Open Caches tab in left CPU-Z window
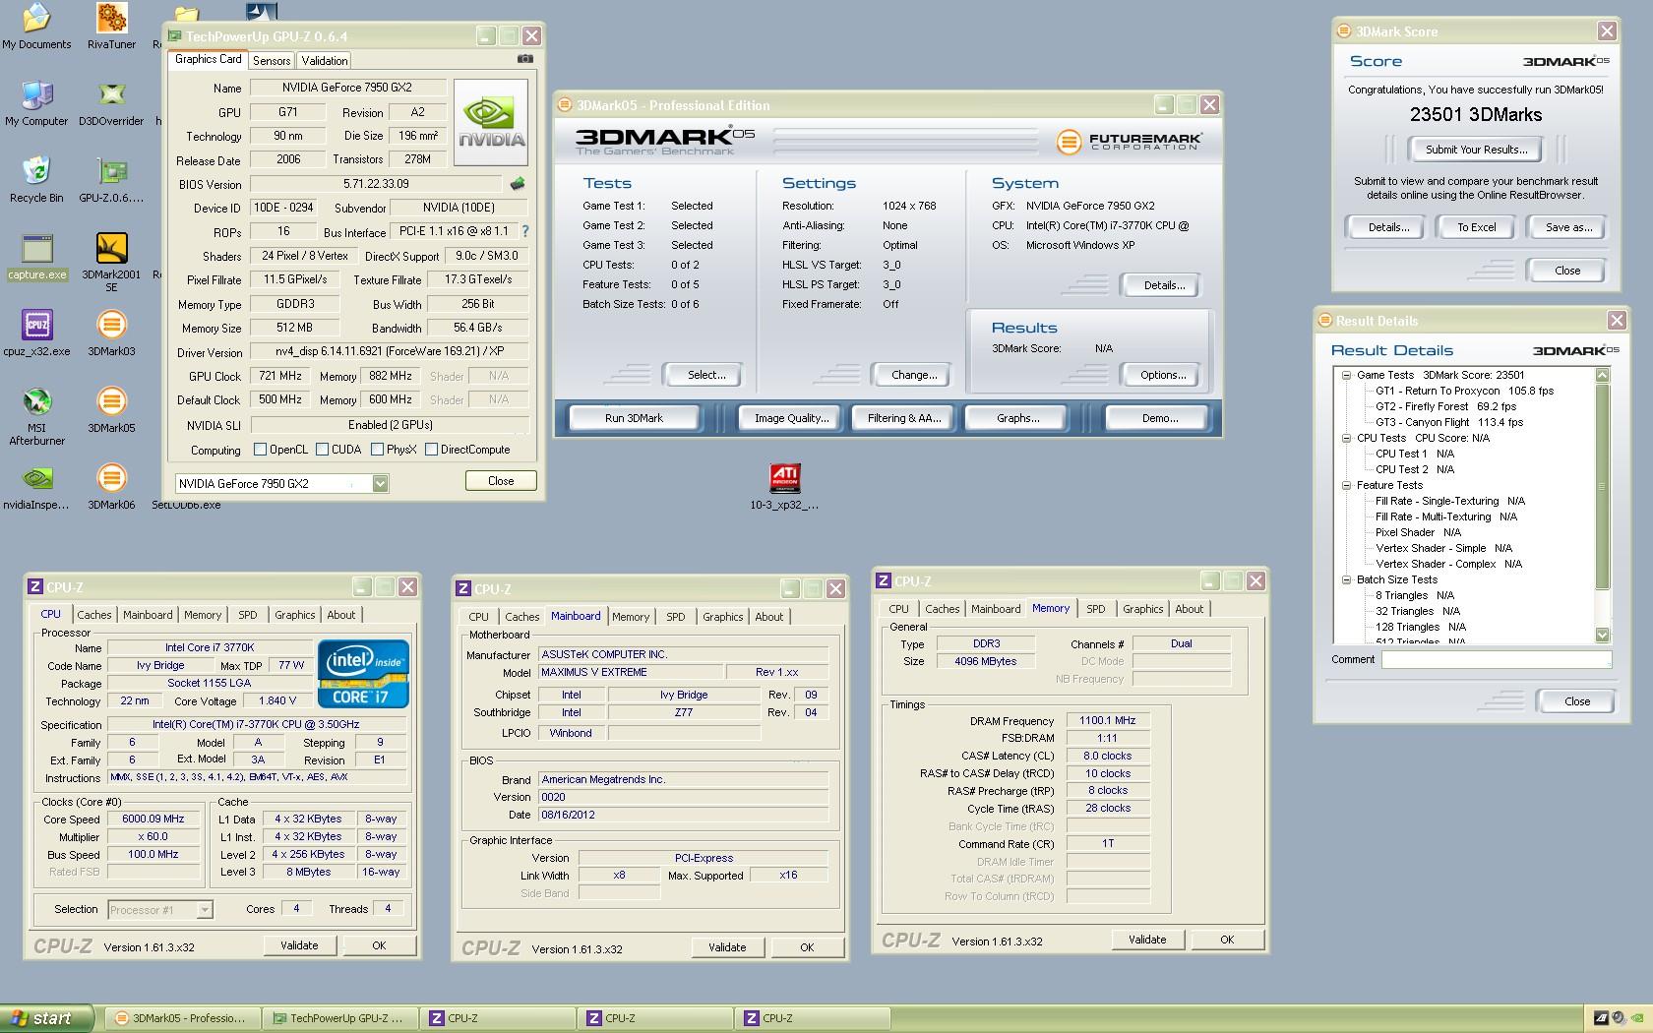 point(94,615)
